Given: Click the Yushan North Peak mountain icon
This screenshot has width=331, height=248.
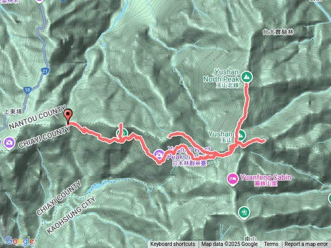Looking at the screenshot, I should (x=246, y=77).
